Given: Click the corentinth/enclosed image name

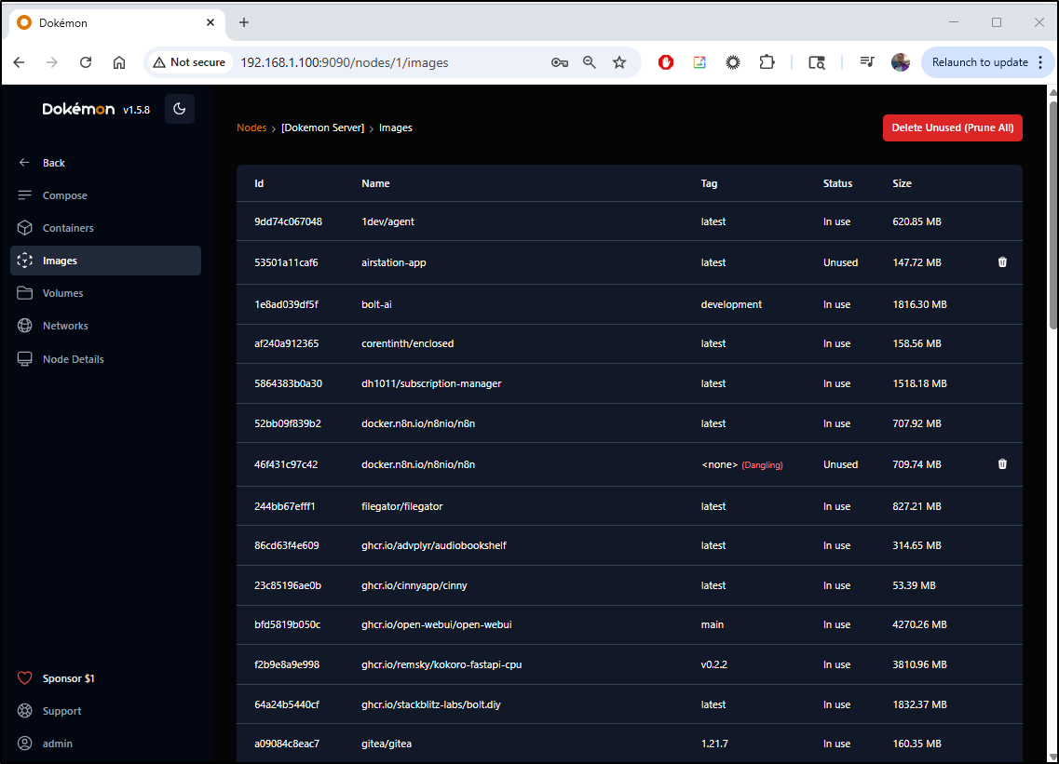Looking at the screenshot, I should pos(407,343).
